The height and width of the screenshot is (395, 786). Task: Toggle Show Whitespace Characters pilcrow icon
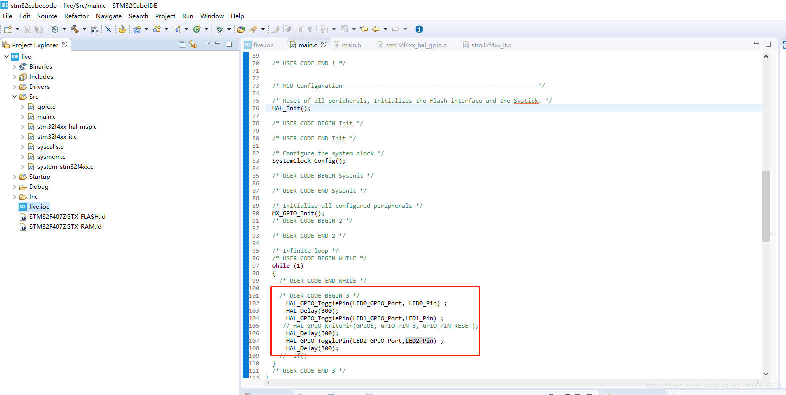pyautogui.click(x=310, y=29)
